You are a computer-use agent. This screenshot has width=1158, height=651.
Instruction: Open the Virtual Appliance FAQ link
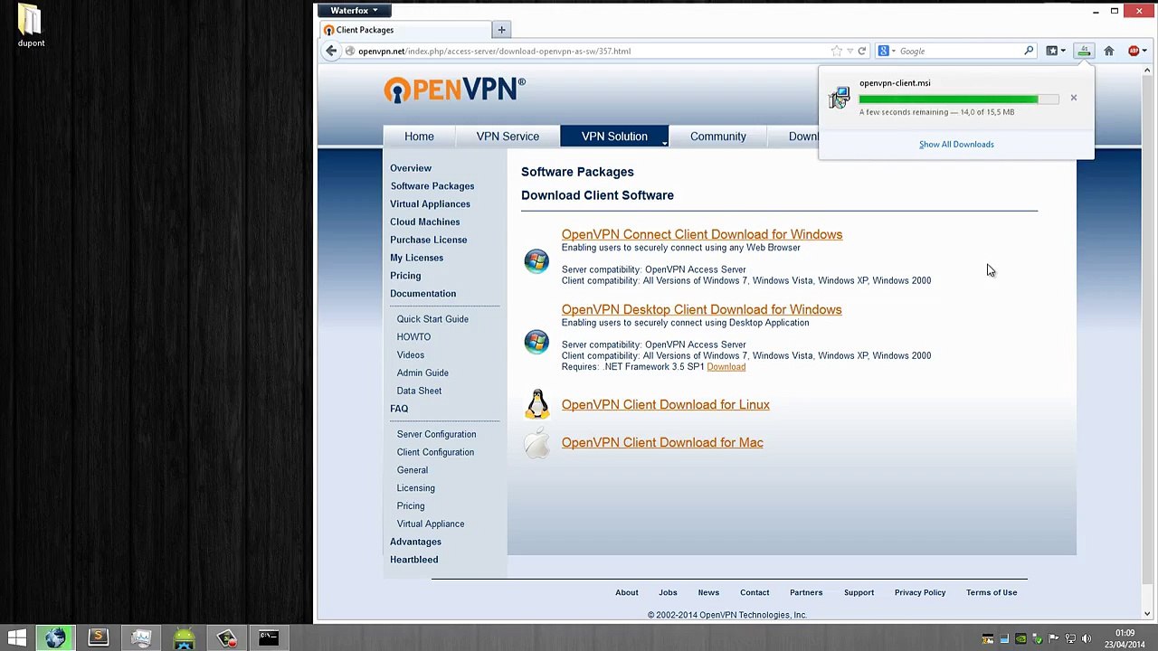pyautogui.click(x=431, y=524)
